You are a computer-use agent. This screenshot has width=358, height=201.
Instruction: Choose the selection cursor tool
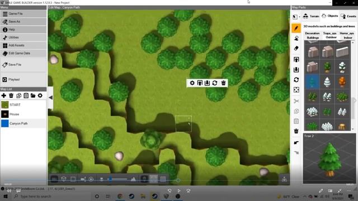point(295,17)
